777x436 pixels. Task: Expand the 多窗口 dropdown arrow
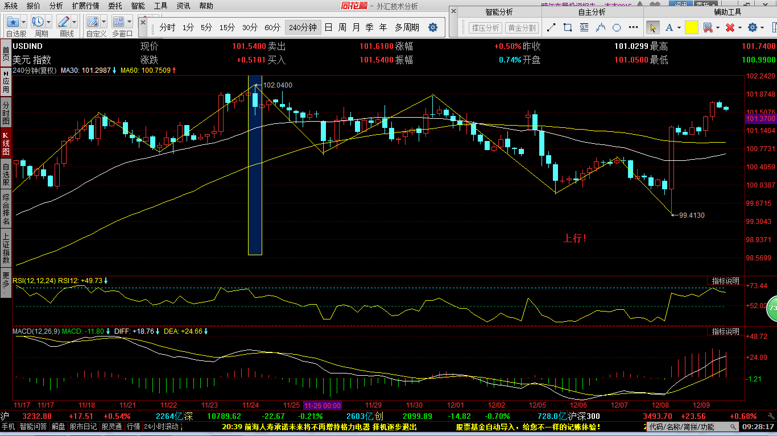tap(129, 23)
